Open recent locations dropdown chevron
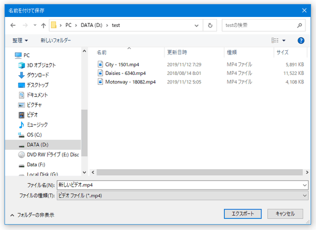The width and height of the screenshot is (316, 230). click(x=35, y=25)
